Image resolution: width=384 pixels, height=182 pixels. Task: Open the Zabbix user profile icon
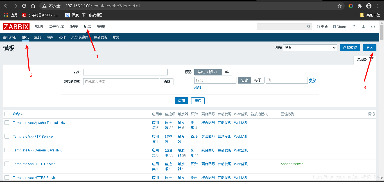(x=363, y=27)
